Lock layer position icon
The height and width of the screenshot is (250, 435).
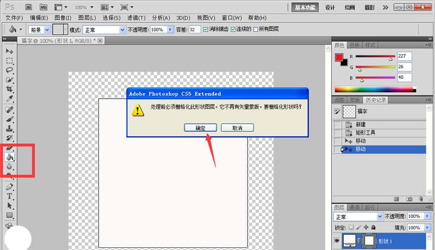366,227
